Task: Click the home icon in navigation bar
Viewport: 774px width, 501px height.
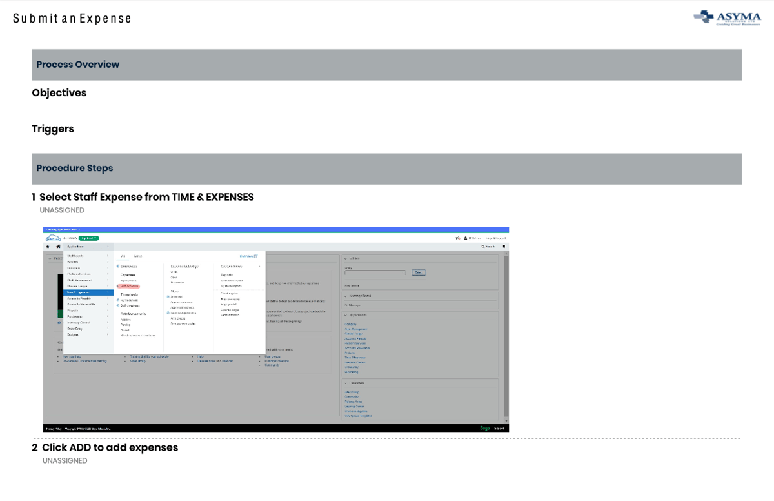Action: point(58,246)
